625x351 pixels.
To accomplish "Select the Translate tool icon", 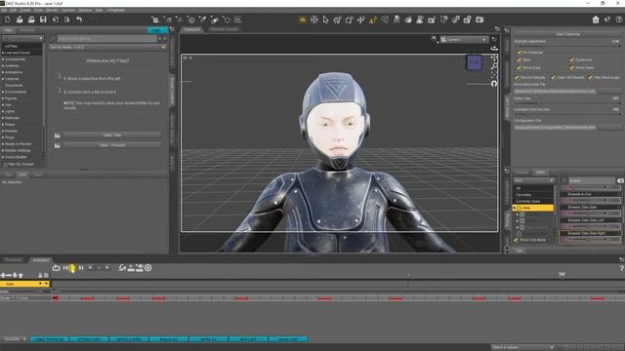I will point(360,19).
